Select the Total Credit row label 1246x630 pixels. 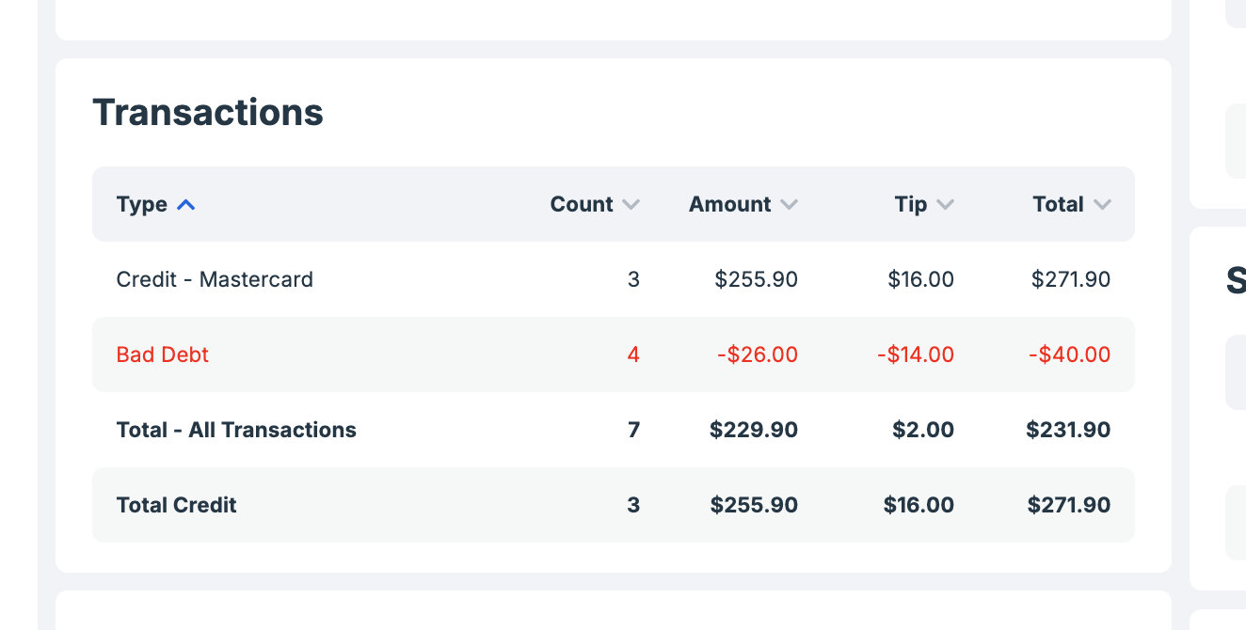(176, 505)
